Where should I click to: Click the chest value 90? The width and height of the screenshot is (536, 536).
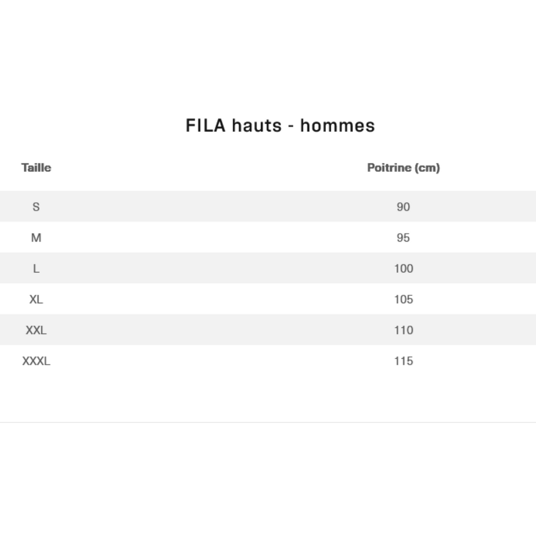403,207
